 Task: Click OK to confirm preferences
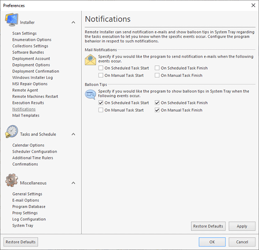coord(212,242)
